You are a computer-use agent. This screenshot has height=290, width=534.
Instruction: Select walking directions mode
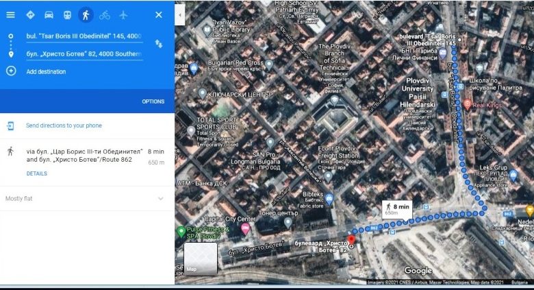[86, 15]
